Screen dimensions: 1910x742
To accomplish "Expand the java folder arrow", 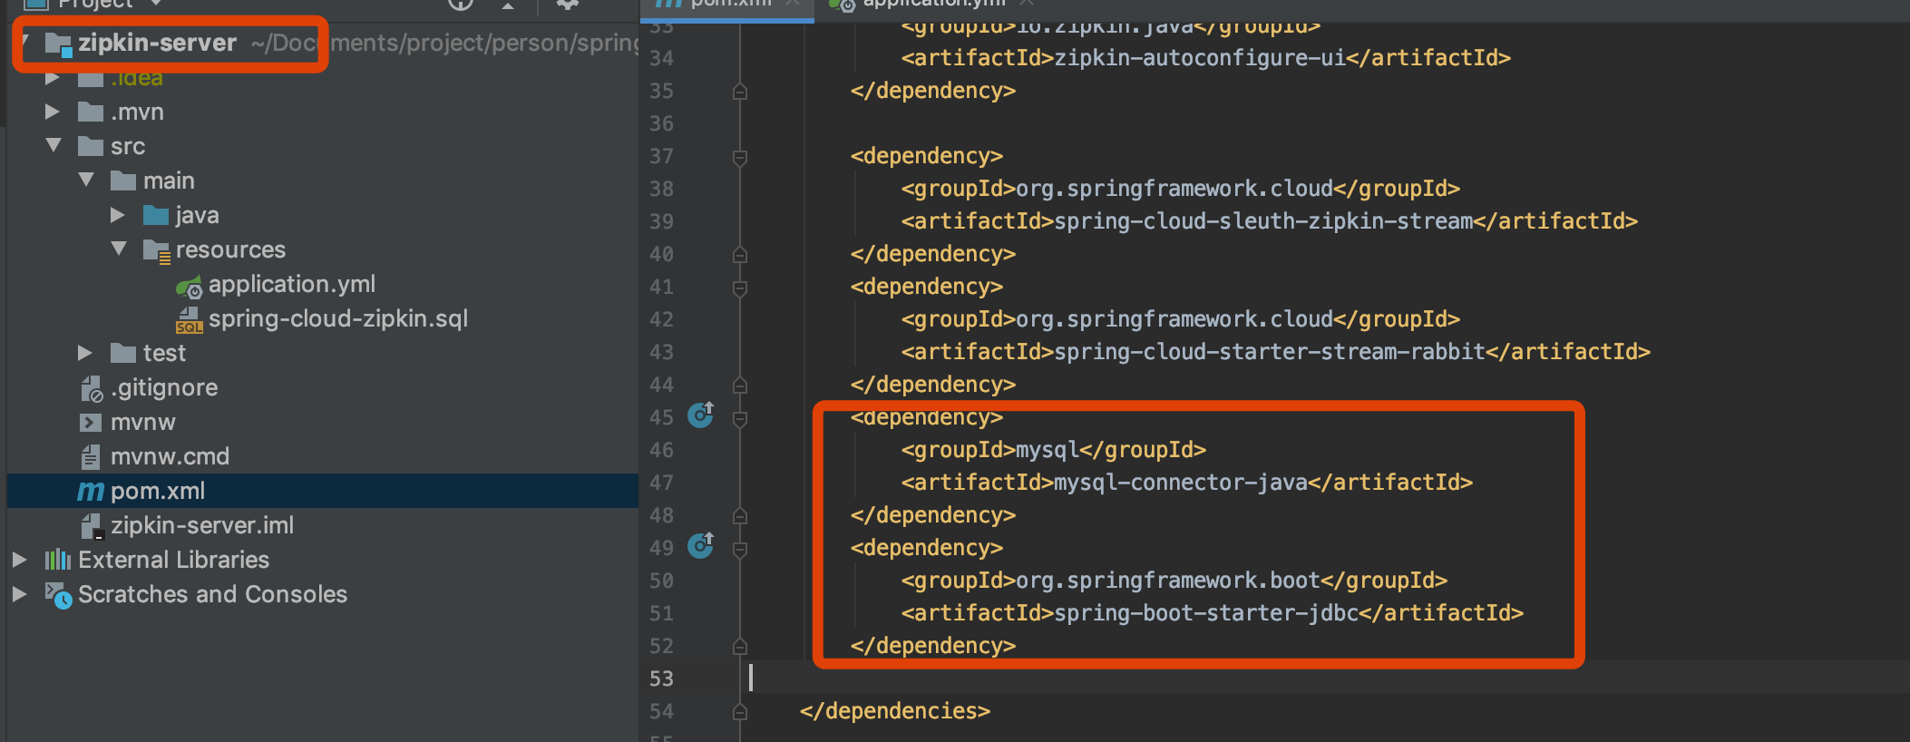I will [x=118, y=215].
